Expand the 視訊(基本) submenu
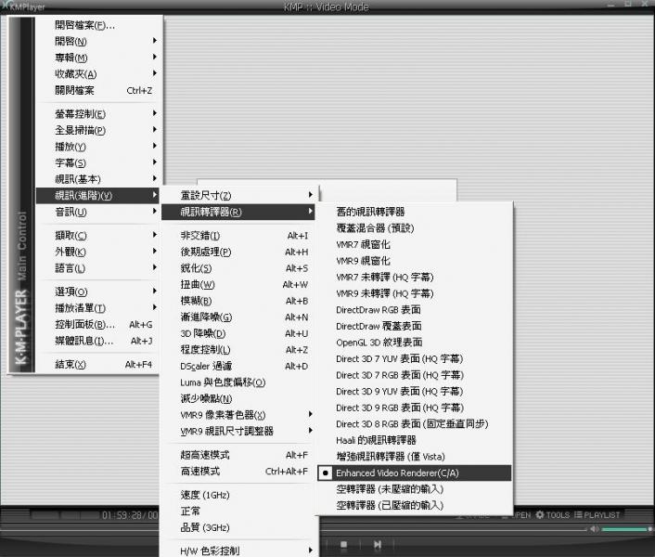The height and width of the screenshot is (557, 655). 97,179
